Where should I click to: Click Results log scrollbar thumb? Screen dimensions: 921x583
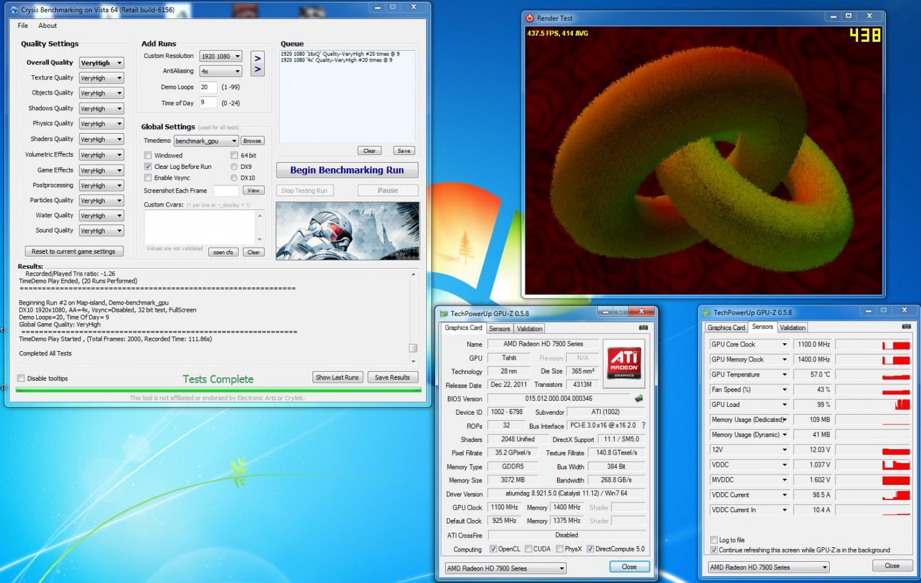coord(413,348)
